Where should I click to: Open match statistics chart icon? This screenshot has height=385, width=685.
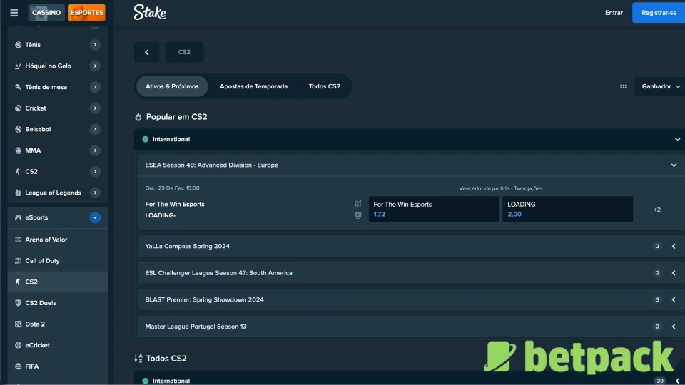[x=357, y=204]
